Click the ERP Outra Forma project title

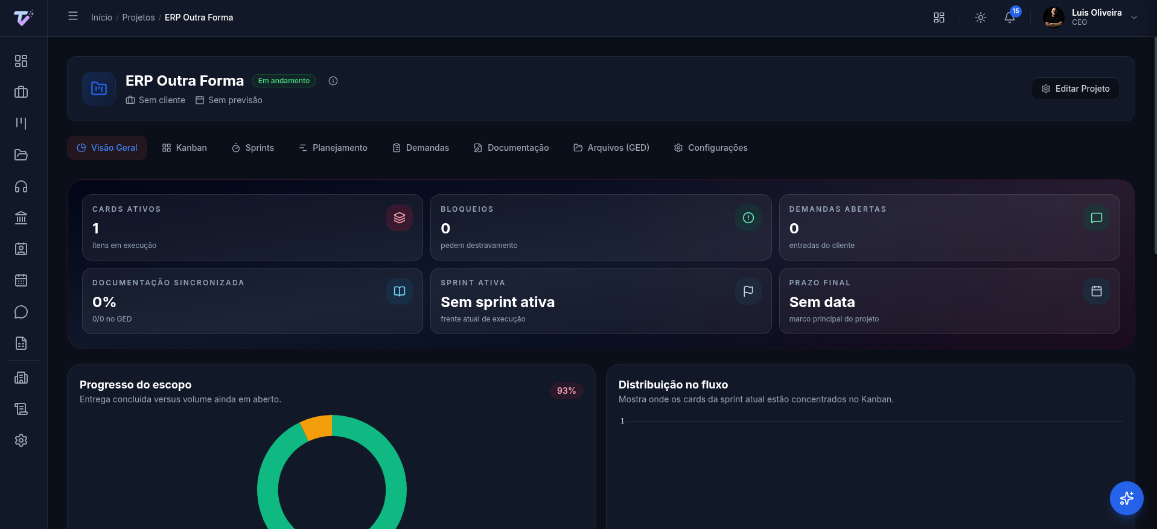click(185, 81)
